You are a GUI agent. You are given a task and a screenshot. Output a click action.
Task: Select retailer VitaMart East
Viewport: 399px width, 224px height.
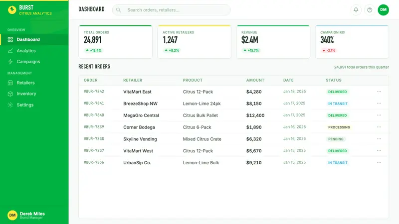[138, 92]
